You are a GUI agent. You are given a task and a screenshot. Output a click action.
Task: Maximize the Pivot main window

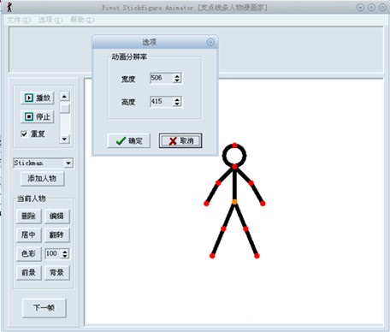pos(371,8)
